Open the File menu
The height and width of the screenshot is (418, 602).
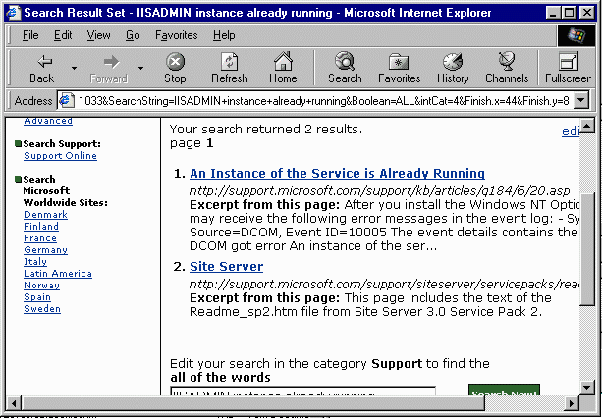pyautogui.click(x=30, y=35)
